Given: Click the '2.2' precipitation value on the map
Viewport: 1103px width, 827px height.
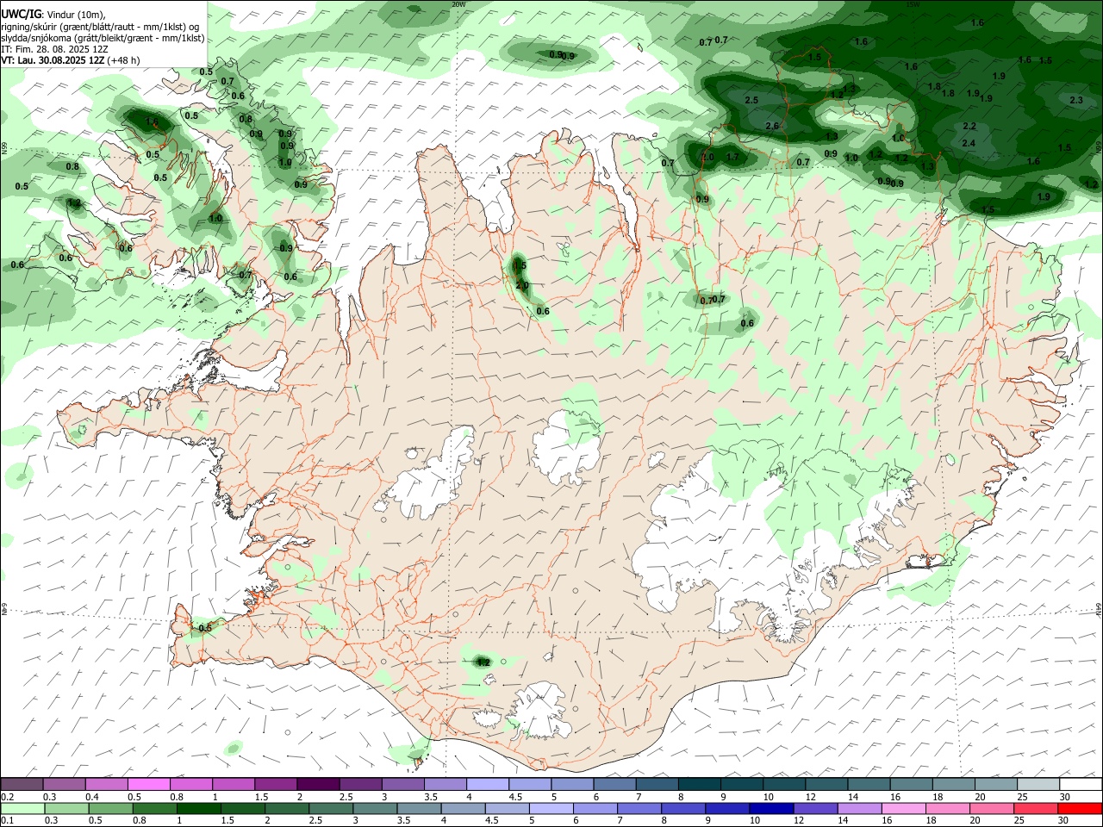Looking at the screenshot, I should click(969, 127).
